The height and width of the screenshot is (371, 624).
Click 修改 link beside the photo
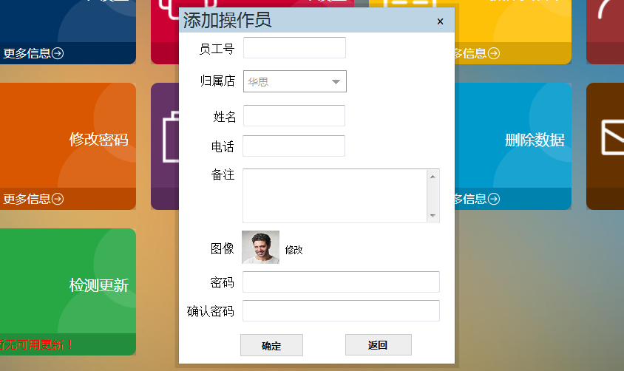[294, 250]
